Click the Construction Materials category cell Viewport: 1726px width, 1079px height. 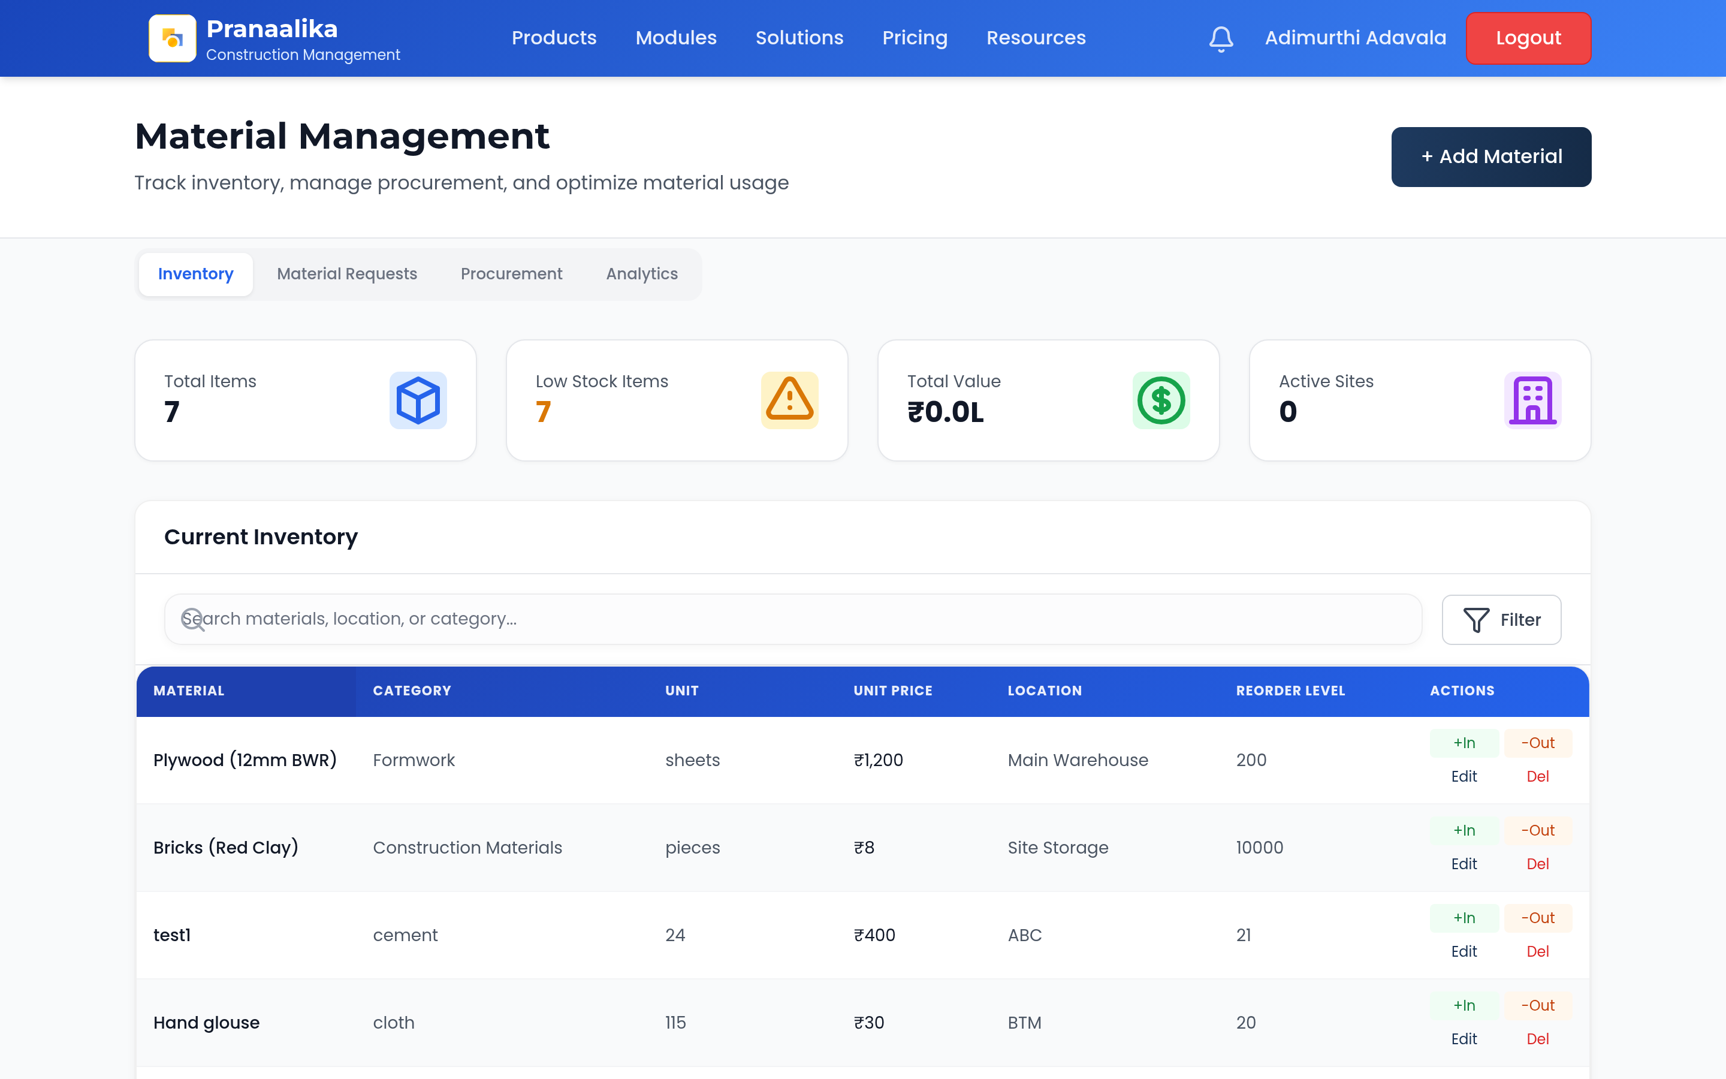(468, 848)
